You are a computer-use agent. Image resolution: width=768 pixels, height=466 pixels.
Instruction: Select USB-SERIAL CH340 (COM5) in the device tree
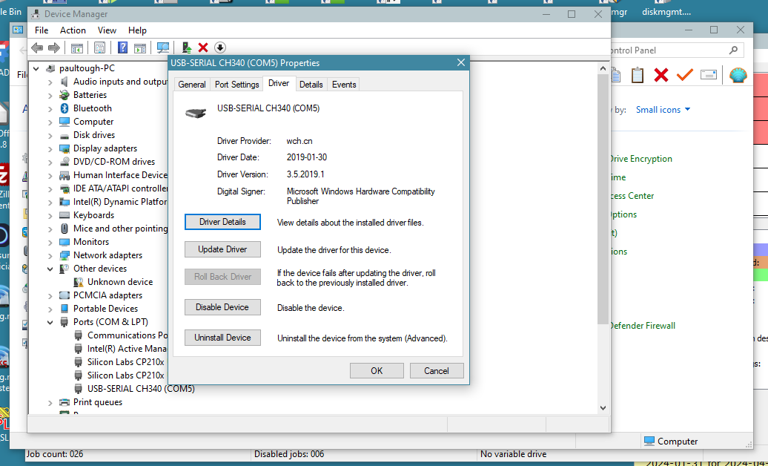click(141, 389)
